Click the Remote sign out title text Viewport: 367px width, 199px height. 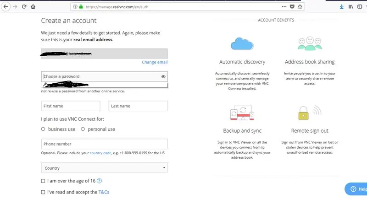click(310, 131)
